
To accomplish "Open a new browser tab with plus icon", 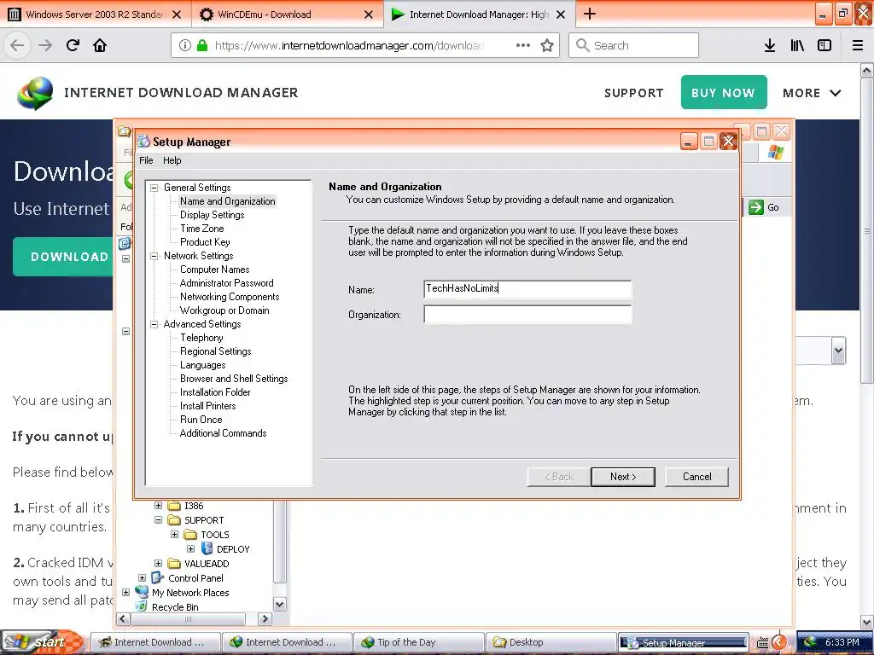I will click(x=589, y=14).
